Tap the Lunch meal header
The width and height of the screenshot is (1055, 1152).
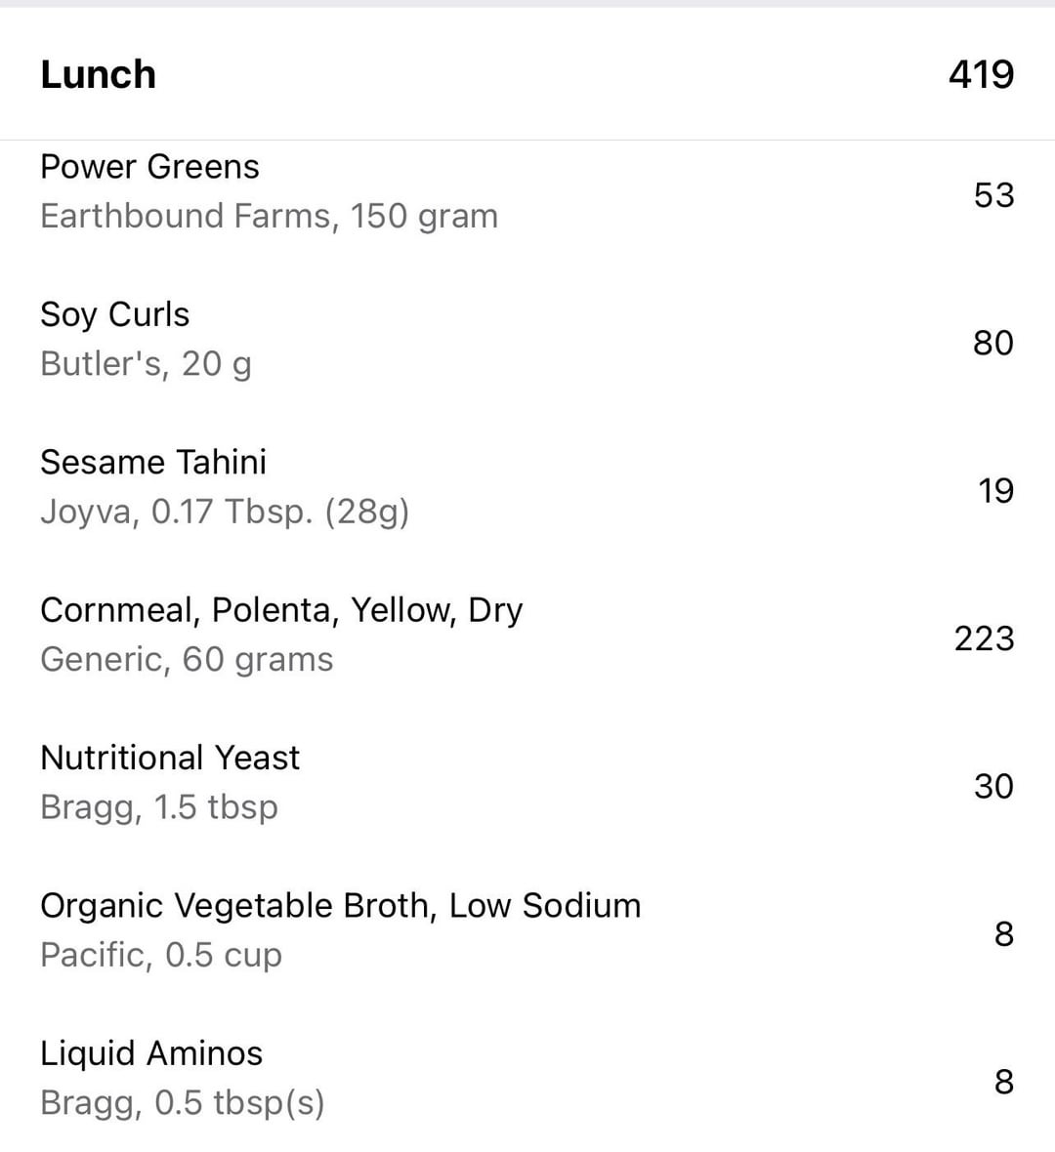click(98, 75)
